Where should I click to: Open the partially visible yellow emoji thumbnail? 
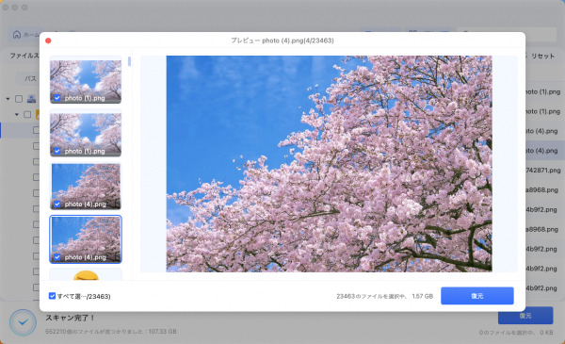[x=86, y=274]
